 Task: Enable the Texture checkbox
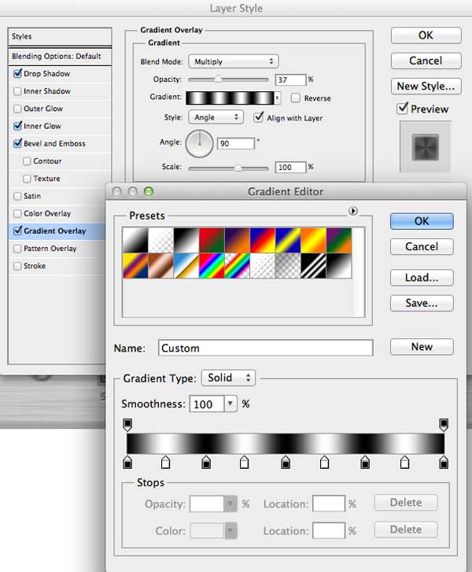[x=27, y=179]
